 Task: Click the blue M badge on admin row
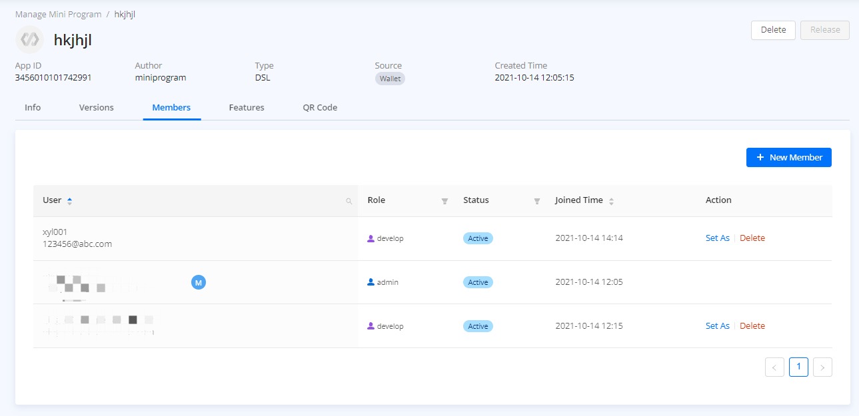199,282
